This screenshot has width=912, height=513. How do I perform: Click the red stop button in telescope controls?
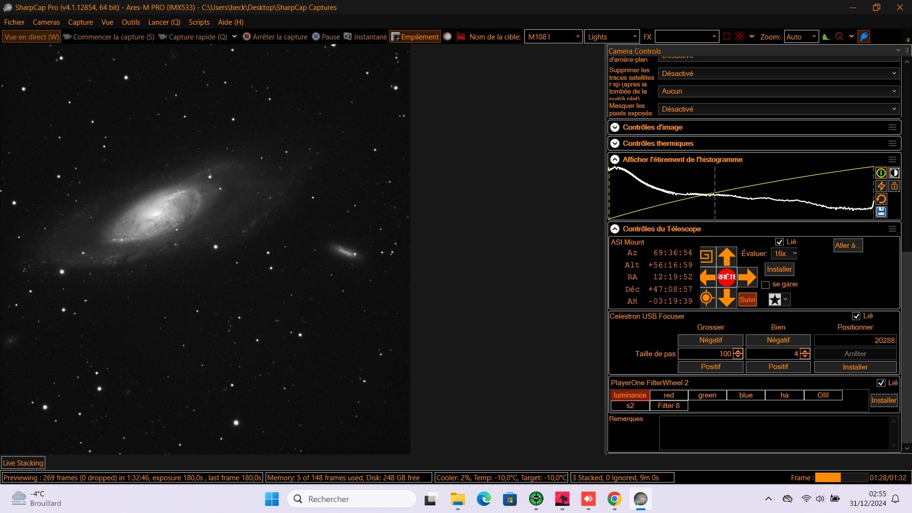[x=726, y=277]
